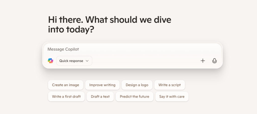Viewport: 257px width, 114px height.
Task: Click the greeting heading 'Hi there. What should we dive into today?'
Action: point(110,25)
